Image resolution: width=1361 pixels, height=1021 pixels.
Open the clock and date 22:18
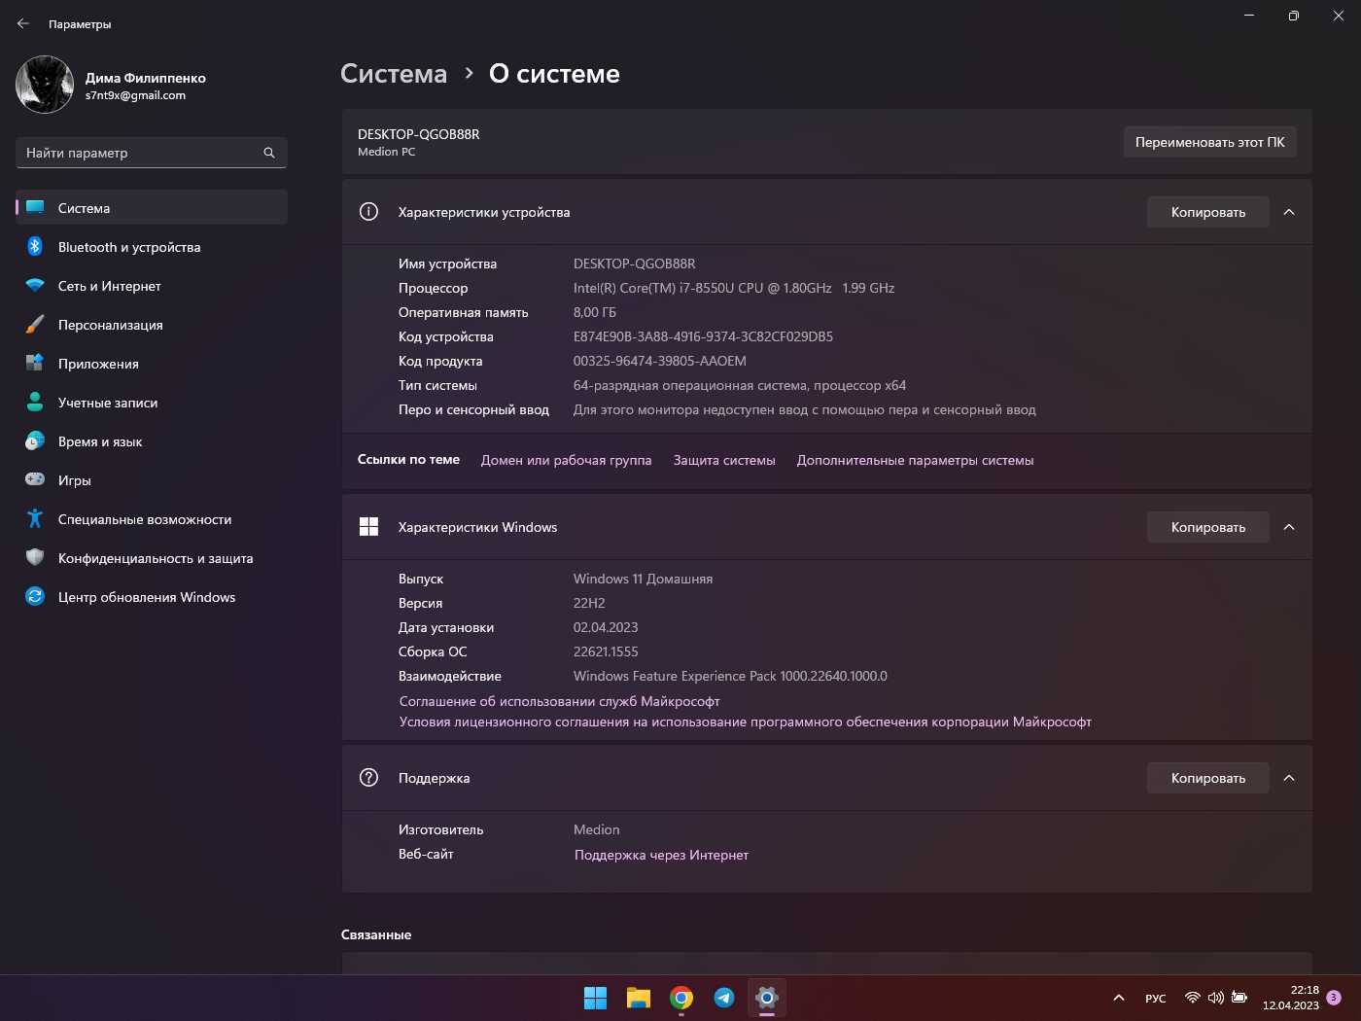(1291, 998)
